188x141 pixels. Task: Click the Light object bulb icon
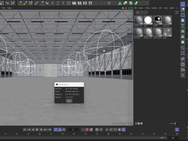coord(183,75)
